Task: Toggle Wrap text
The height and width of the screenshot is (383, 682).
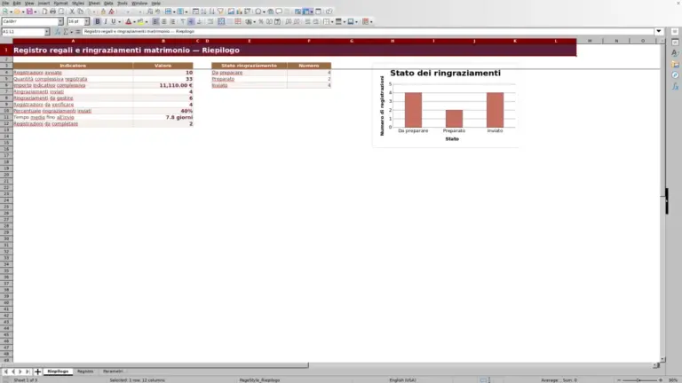Action: pyautogui.click(x=210, y=21)
